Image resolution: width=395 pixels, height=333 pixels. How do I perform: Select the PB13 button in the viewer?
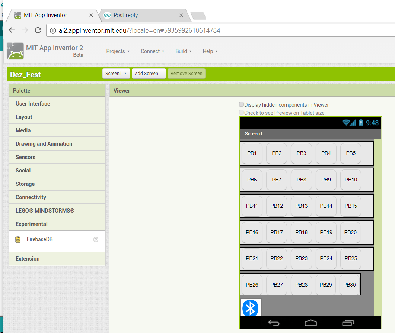click(x=301, y=206)
